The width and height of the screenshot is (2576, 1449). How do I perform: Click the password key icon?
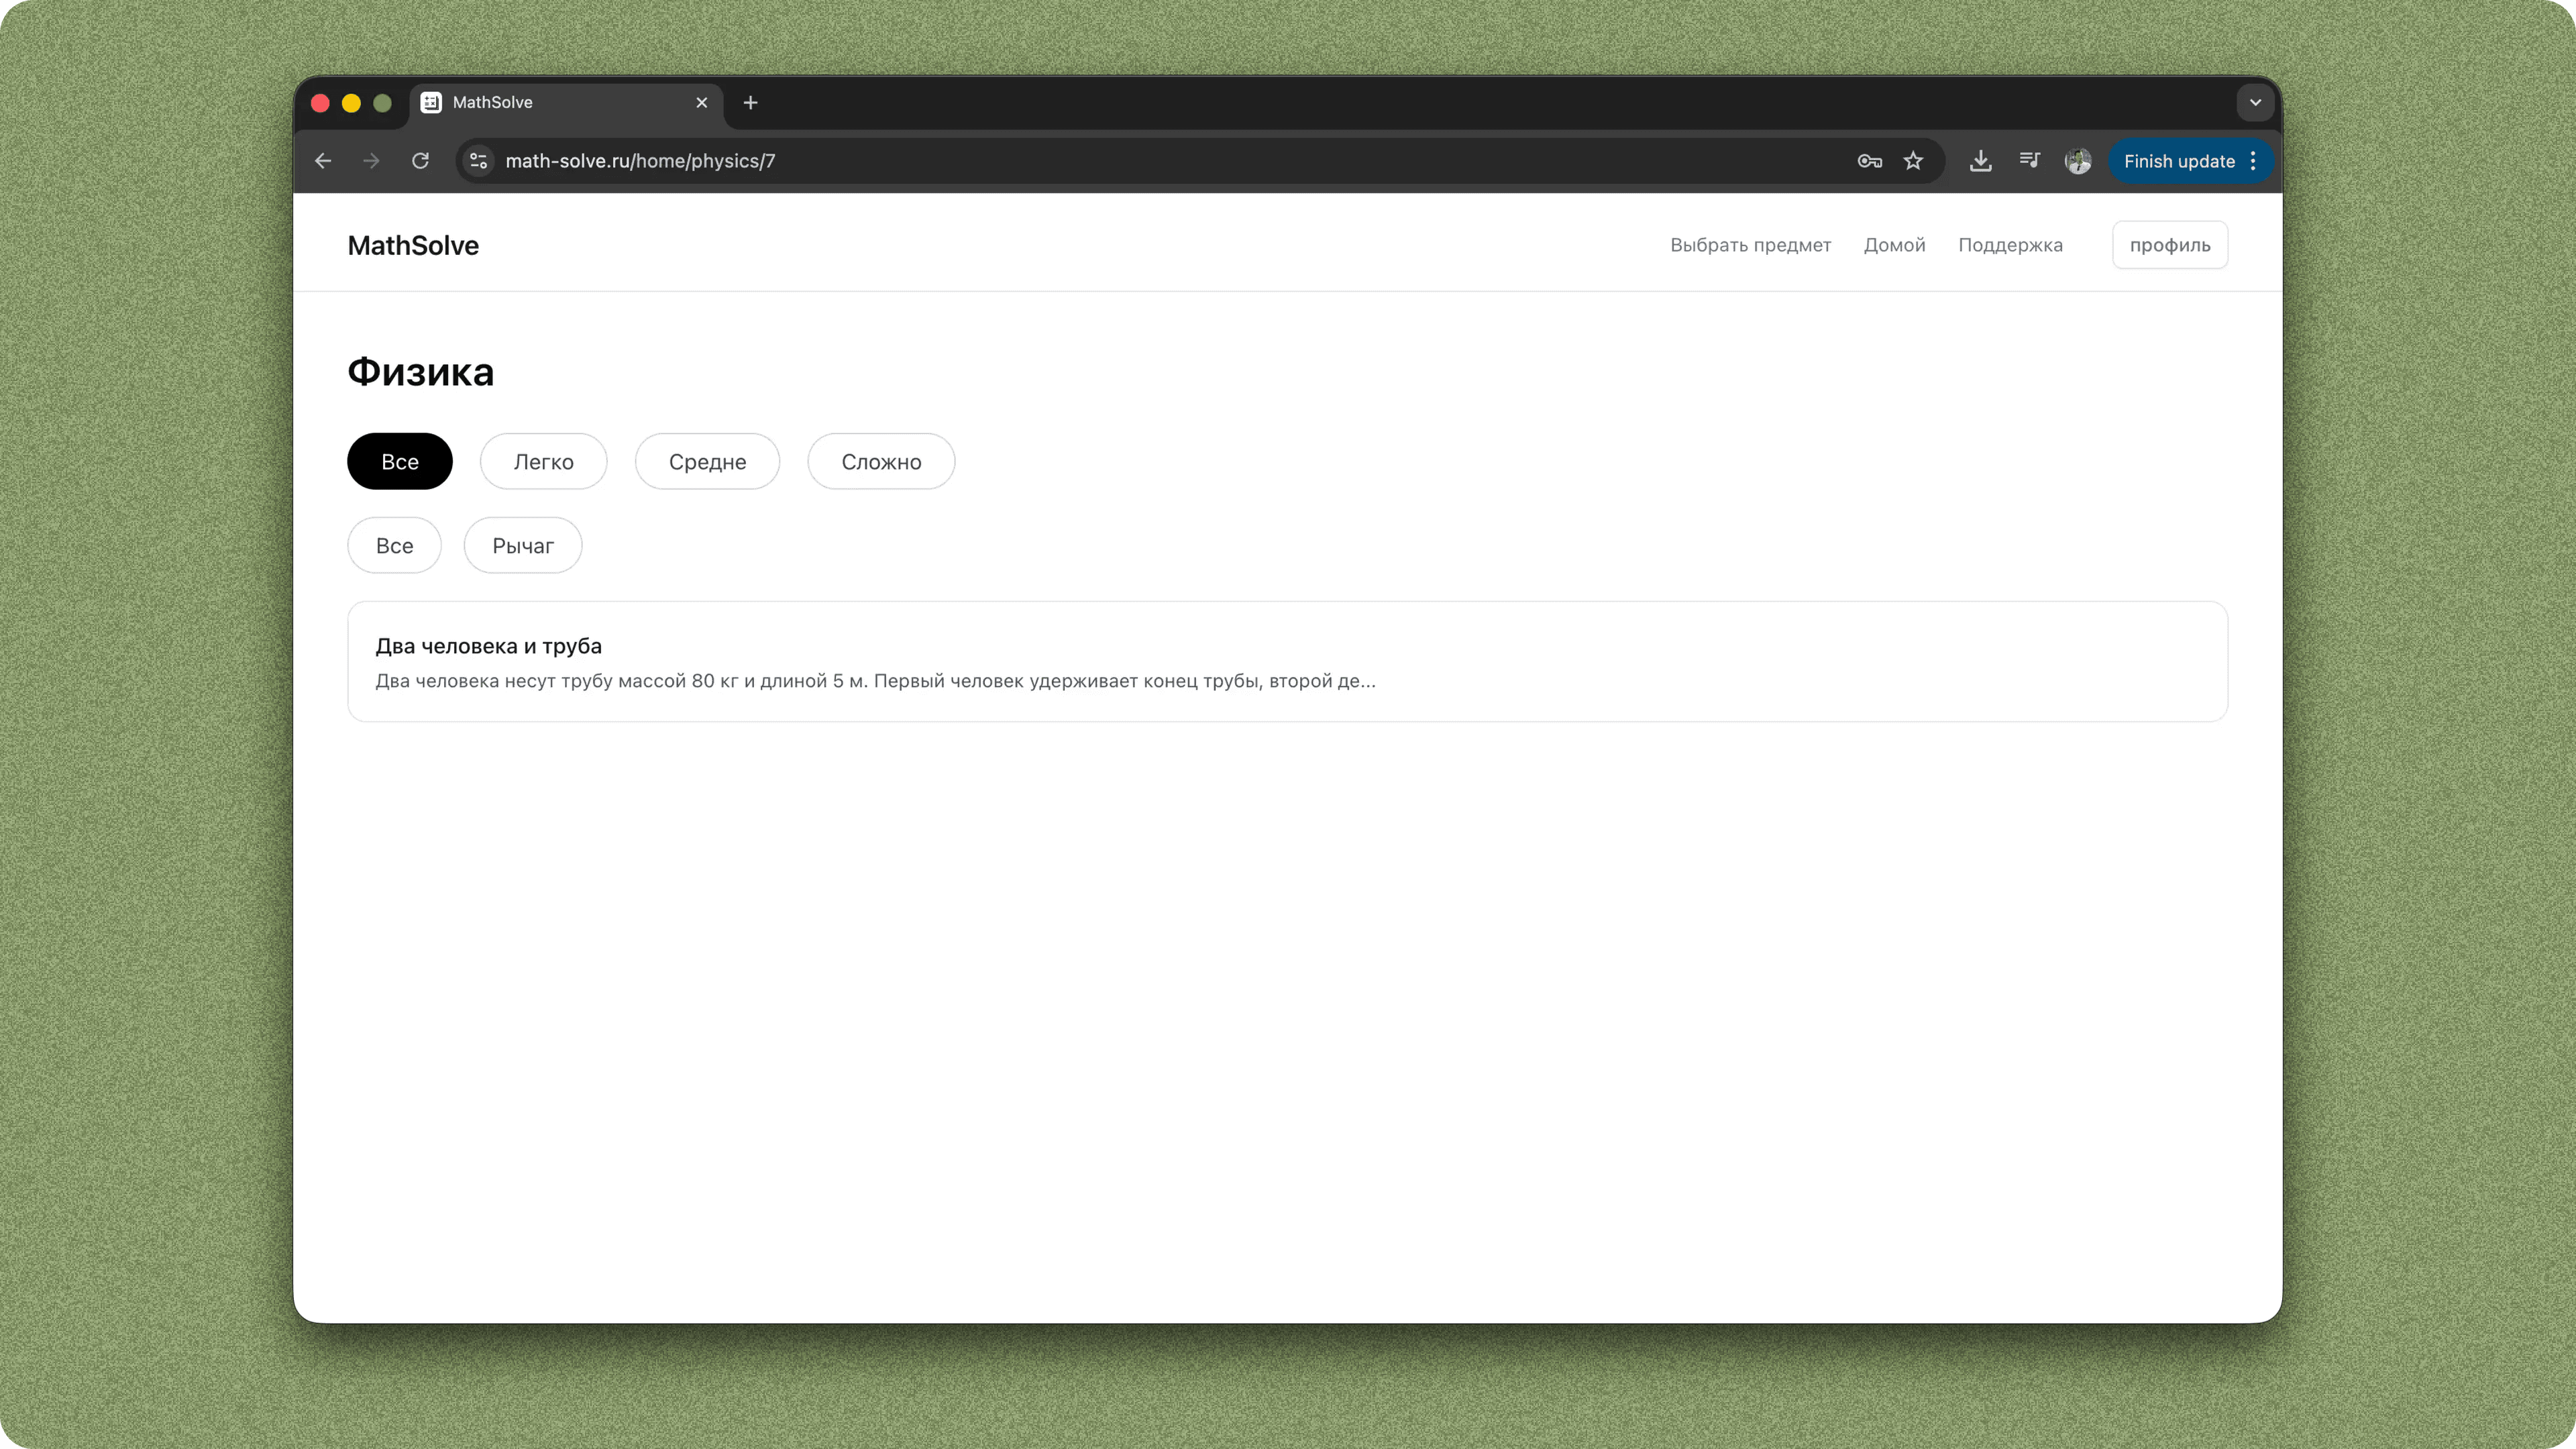click(1869, 161)
